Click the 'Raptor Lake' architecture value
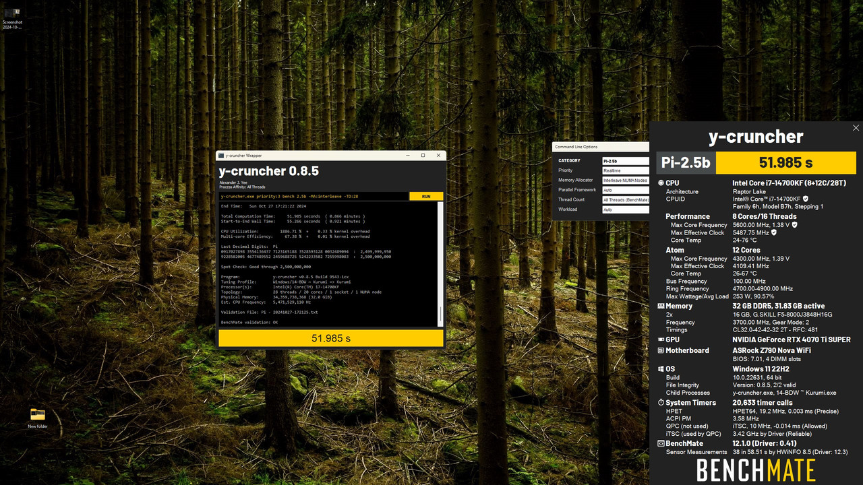863x485 pixels. [x=750, y=191]
